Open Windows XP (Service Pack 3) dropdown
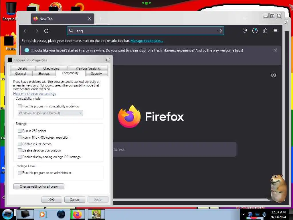 click(50, 113)
